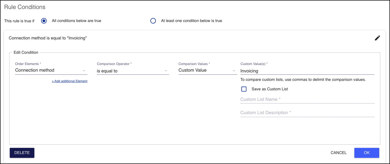The height and width of the screenshot is (164, 390).
Task: Enable the Save as Custom List checkbox
Action: (x=244, y=89)
